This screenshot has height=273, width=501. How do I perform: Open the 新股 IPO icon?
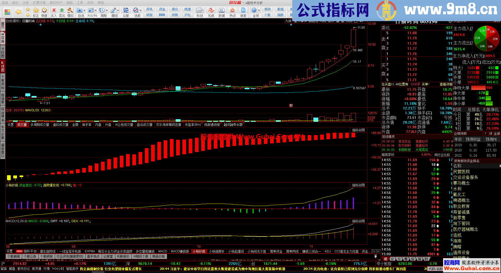(x=243, y=12)
